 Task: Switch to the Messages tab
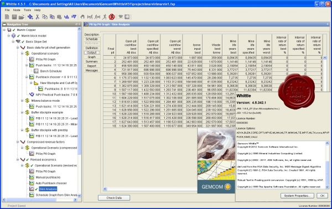pos(92,70)
